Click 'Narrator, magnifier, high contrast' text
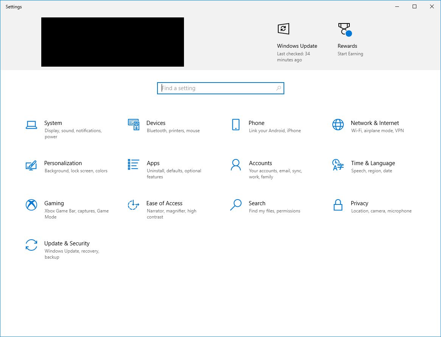The width and height of the screenshot is (441, 337). coord(171,214)
